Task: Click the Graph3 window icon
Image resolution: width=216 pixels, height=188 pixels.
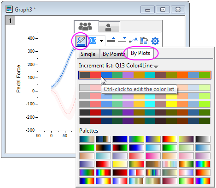Action: click(x=9, y=9)
